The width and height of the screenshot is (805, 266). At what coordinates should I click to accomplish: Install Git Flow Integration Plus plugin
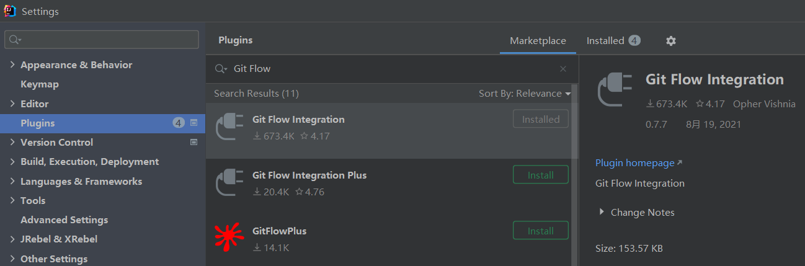tap(541, 175)
